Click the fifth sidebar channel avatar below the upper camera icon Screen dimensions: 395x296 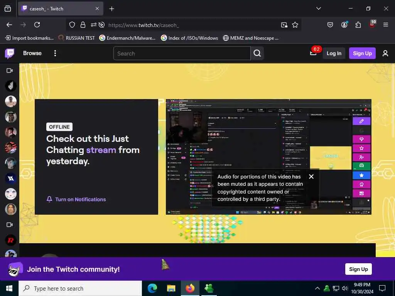point(10,148)
